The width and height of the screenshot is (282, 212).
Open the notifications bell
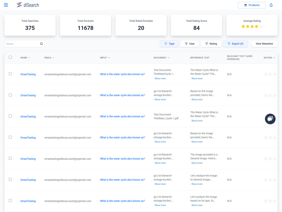pyautogui.click(x=271, y=5)
